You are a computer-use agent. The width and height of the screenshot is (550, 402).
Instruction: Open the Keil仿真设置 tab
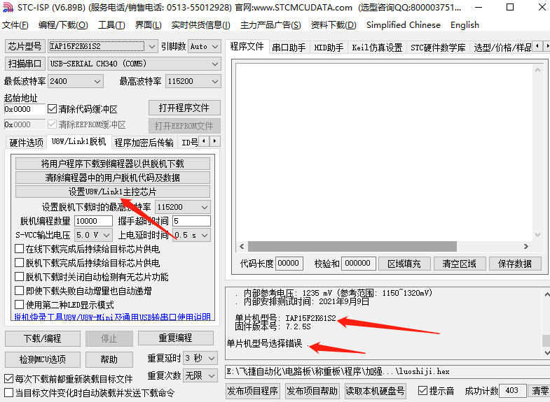coord(377,48)
